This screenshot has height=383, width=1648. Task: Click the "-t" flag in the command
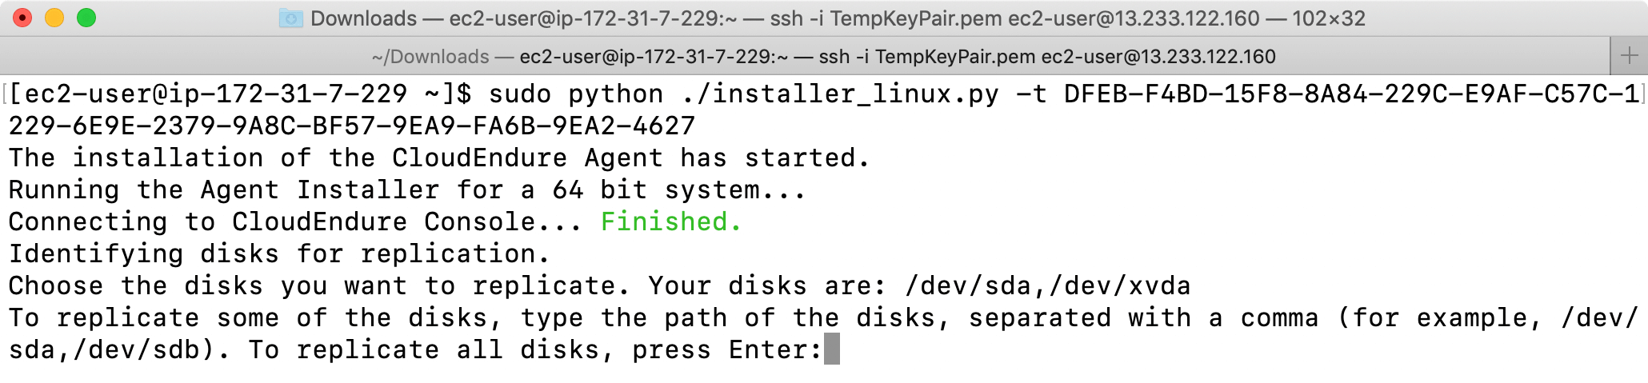coord(1031,94)
